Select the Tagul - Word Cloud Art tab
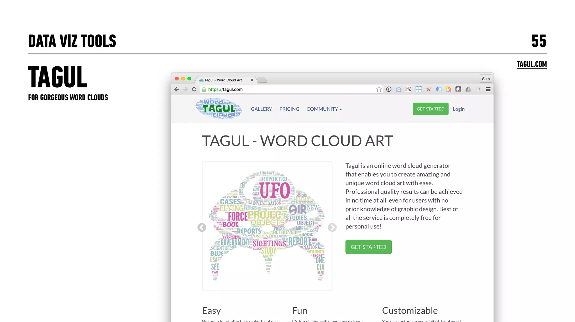This screenshot has width=575, height=322. (x=223, y=80)
